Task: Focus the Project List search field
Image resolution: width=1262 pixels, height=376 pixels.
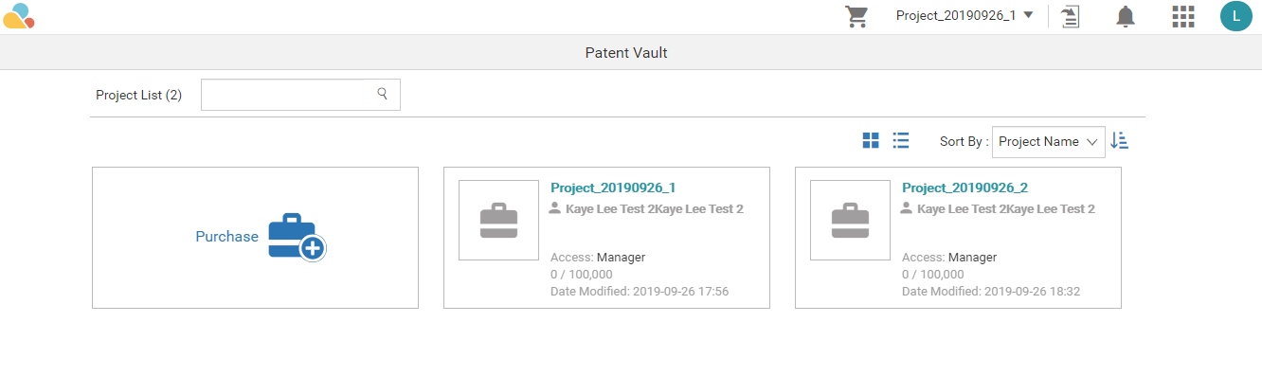Action: tap(282, 94)
